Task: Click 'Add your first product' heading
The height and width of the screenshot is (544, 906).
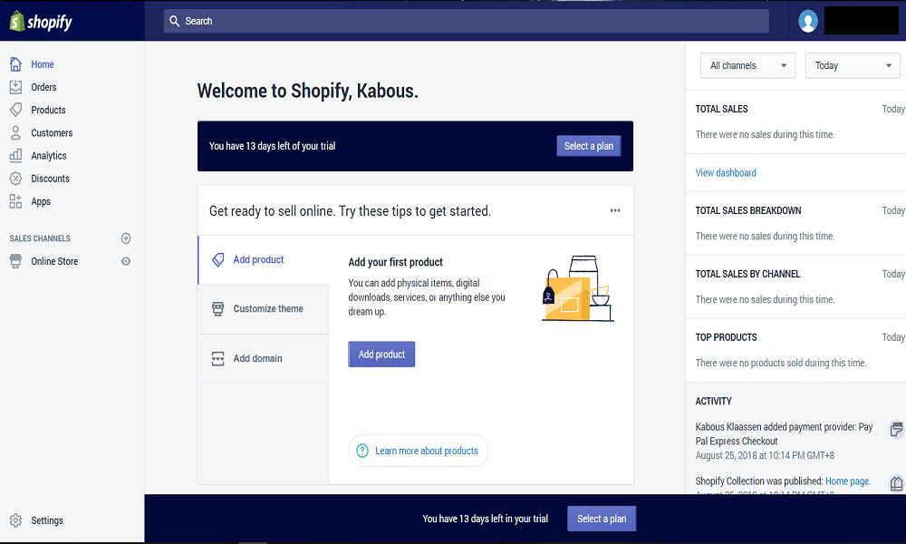Action: [395, 262]
